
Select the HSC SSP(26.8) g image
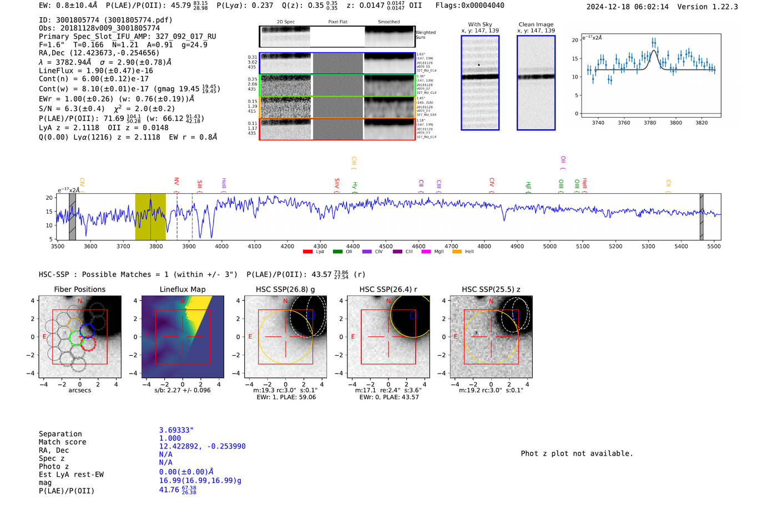point(286,337)
